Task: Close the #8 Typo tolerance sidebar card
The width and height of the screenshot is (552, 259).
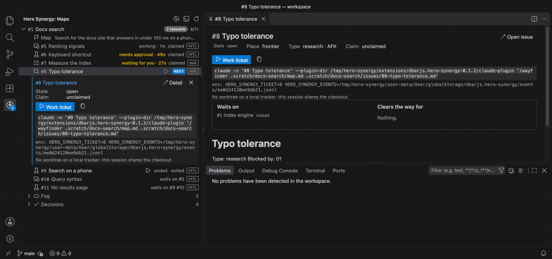Action: pyautogui.click(x=191, y=83)
